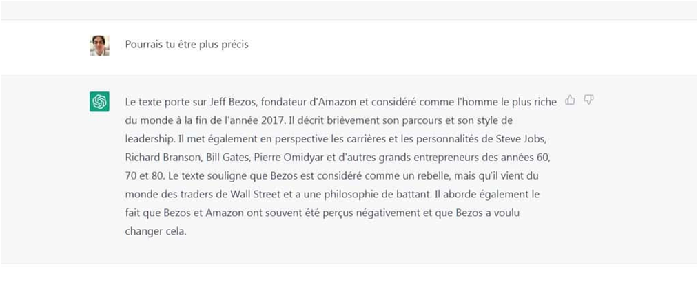Screen dimensions: 698x302
Task: Click the final words "changer cela."
Action: [155, 232]
